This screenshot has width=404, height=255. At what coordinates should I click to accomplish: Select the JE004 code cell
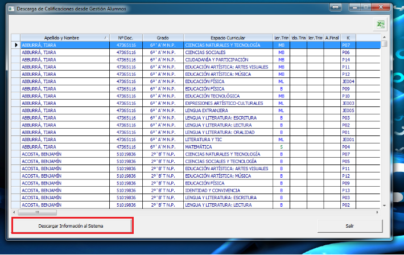(x=348, y=81)
